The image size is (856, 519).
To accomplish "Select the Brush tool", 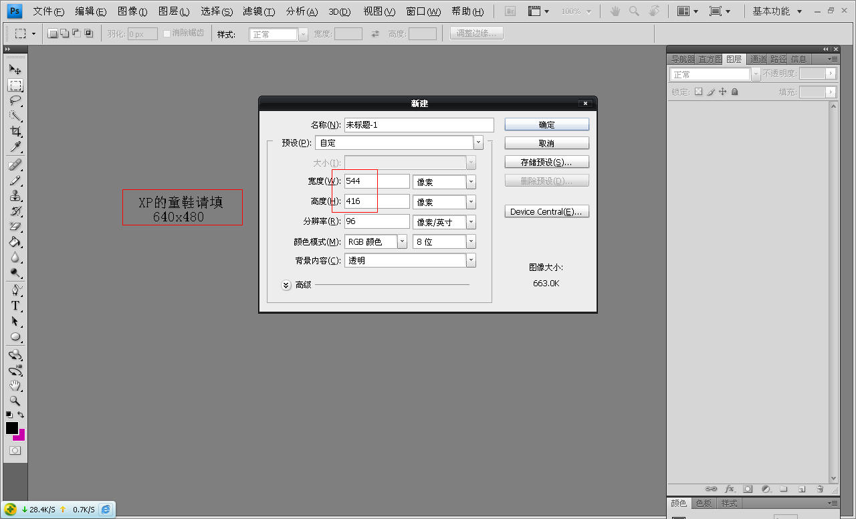I will coord(15,181).
